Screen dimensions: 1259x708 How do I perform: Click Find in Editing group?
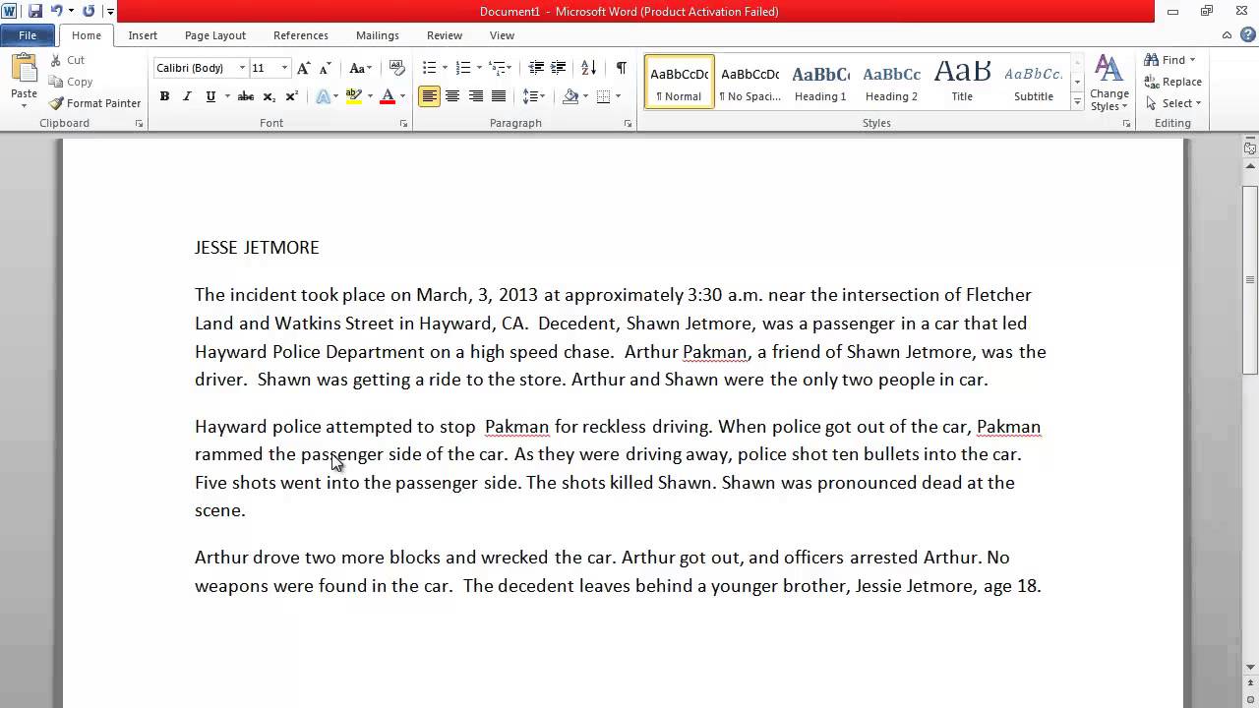(1170, 60)
